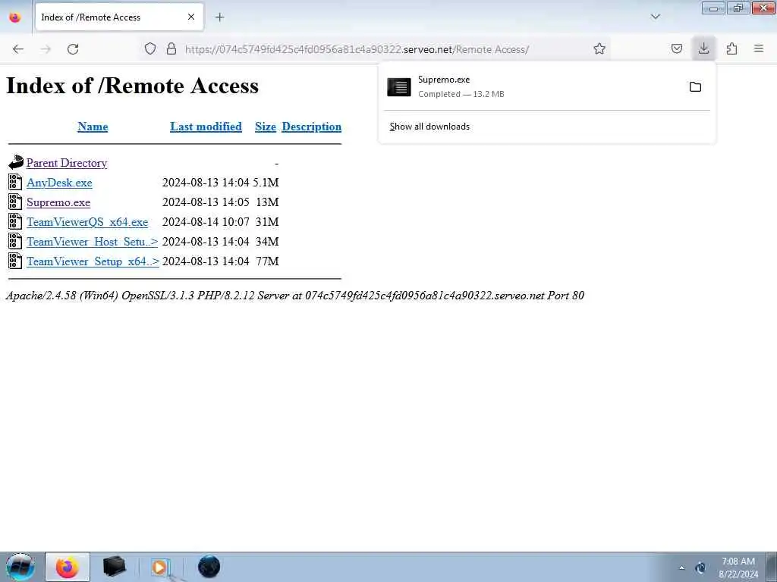Open the Windows Start button
Image resolution: width=777 pixels, height=582 pixels.
(20, 567)
